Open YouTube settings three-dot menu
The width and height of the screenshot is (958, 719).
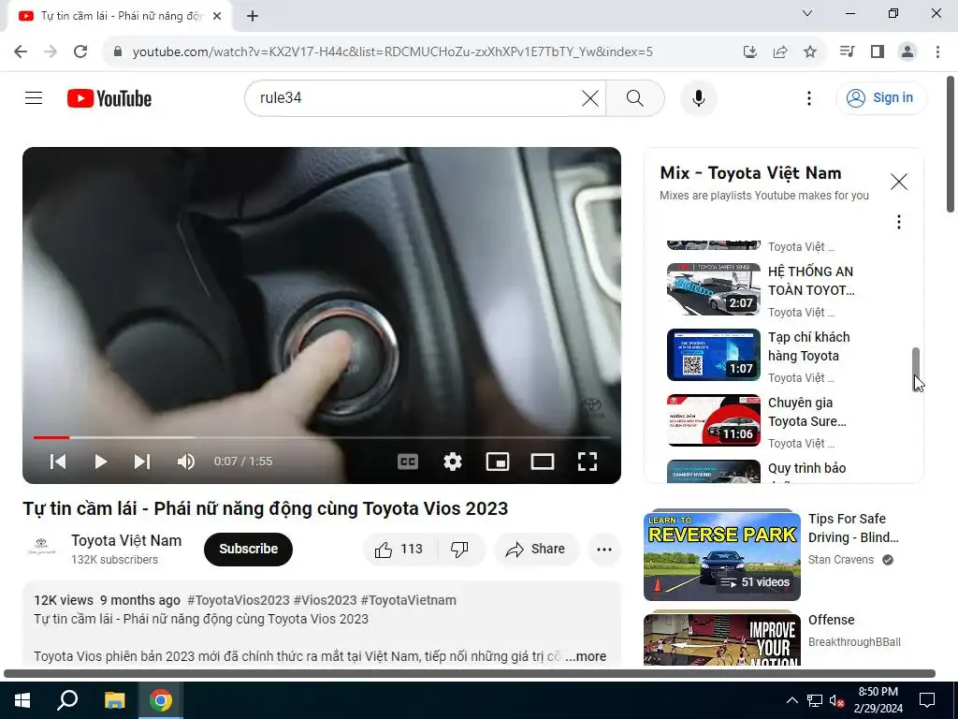pos(809,97)
